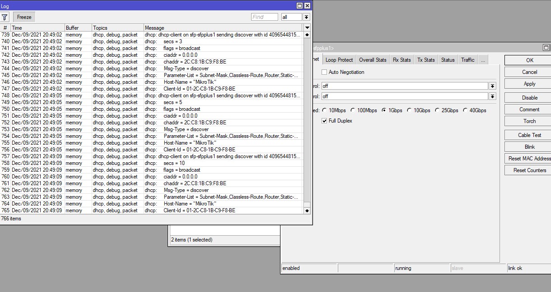Click the 'enabled' status bar field
The height and width of the screenshot is (292, 551).
309,268
